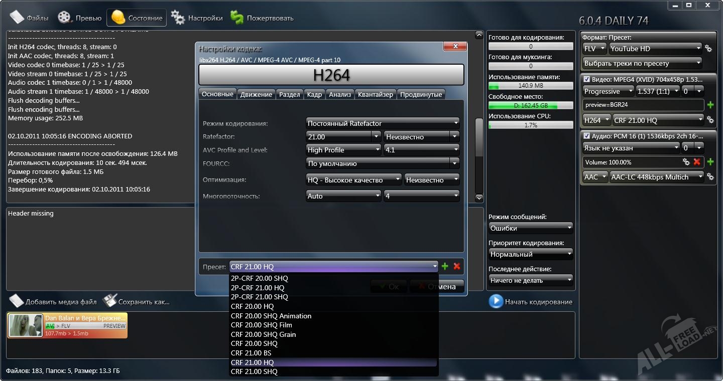Open the Volume filter settings gear icon
Viewport: 723px width, 381px height.
click(686, 162)
